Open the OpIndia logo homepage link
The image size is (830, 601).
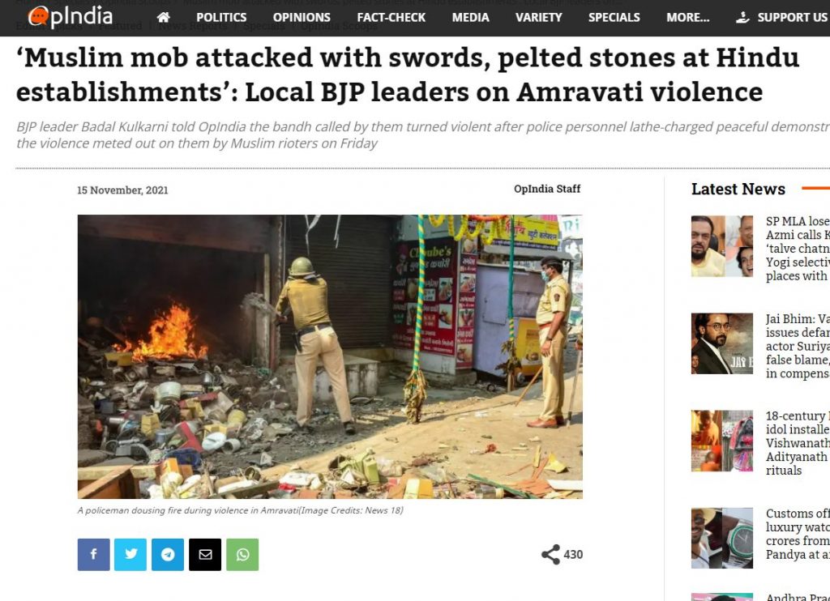coord(71,16)
